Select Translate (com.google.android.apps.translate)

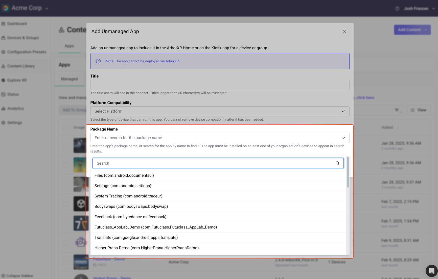(x=218, y=238)
